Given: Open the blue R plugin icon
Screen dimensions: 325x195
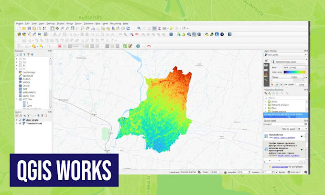Looking at the screenshot, I should pos(217,34).
